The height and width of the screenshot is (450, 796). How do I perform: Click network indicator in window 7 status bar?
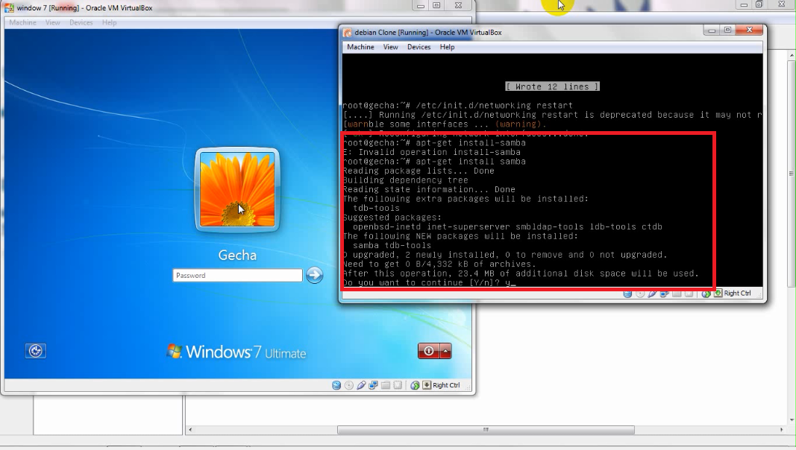[x=373, y=385]
